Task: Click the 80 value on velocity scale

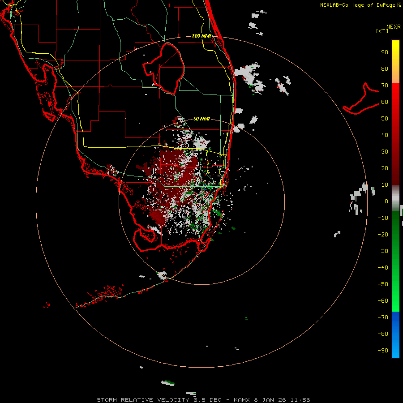Action: click(385, 69)
